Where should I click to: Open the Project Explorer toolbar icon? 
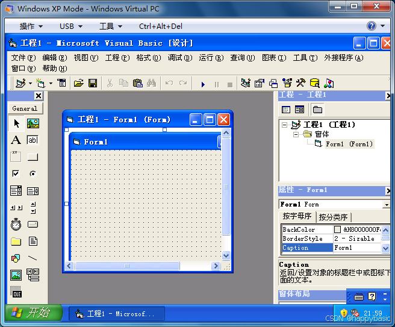point(245,83)
